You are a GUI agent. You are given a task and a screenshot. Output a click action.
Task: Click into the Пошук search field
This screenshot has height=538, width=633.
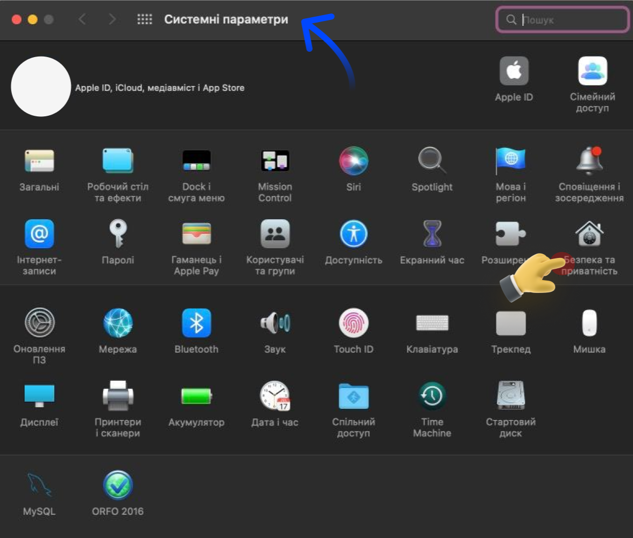(x=563, y=19)
